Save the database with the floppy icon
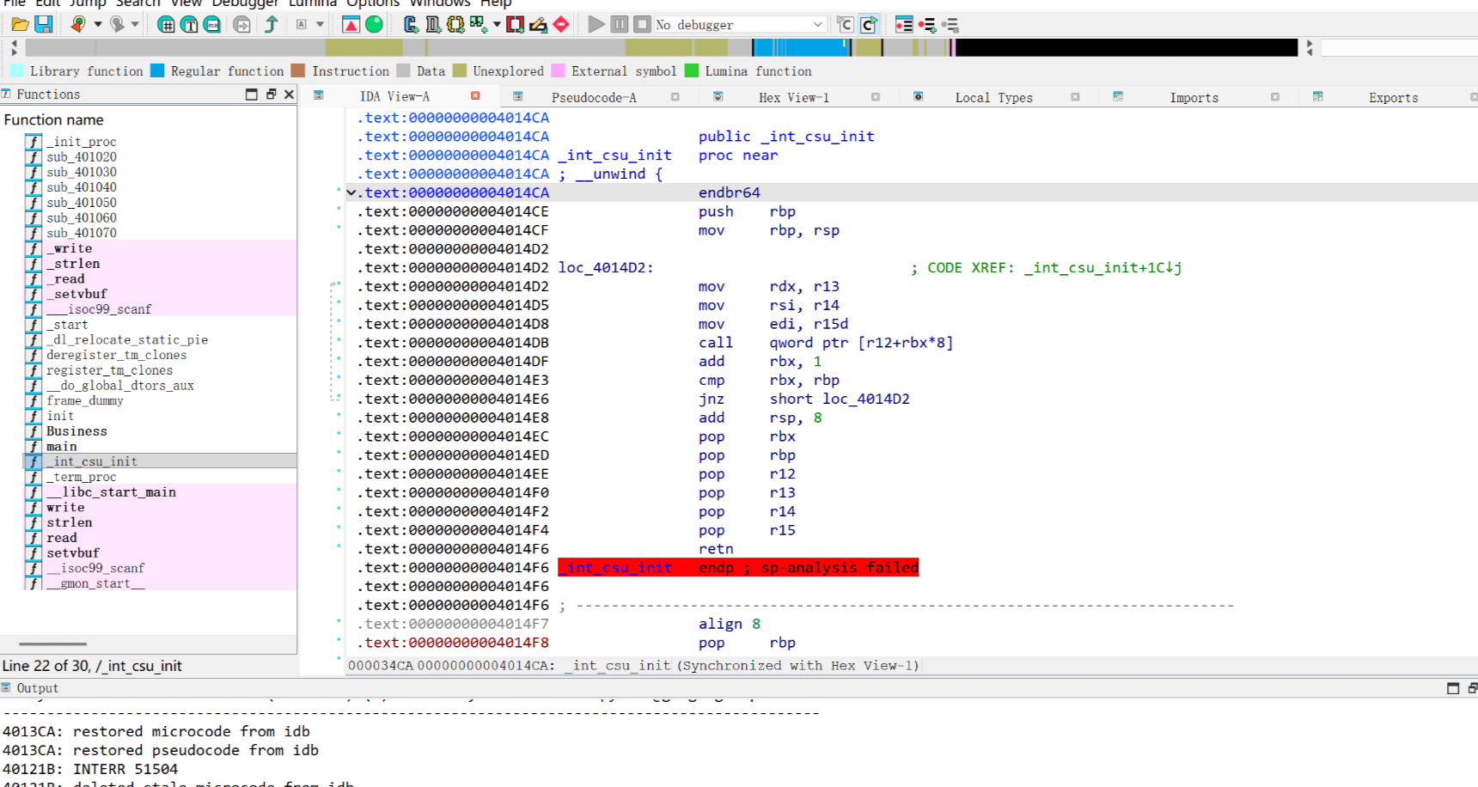1478x787 pixels. coord(43,25)
